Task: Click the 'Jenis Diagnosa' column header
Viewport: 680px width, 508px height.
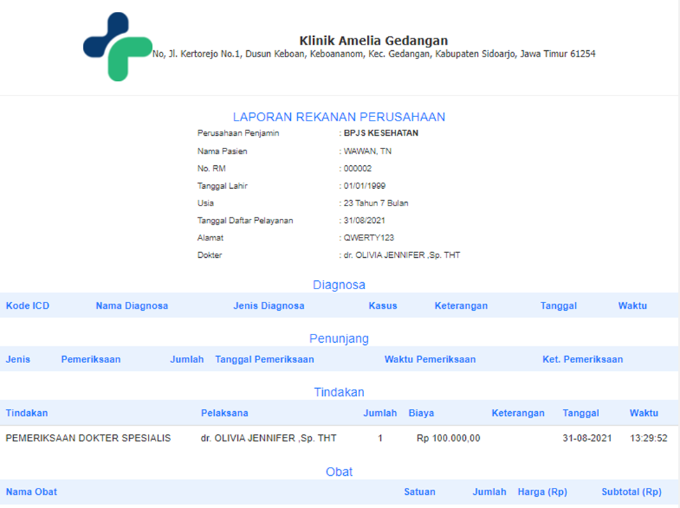Action: click(x=269, y=306)
